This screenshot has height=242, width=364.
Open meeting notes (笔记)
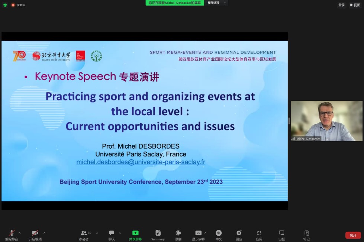(x=306, y=233)
